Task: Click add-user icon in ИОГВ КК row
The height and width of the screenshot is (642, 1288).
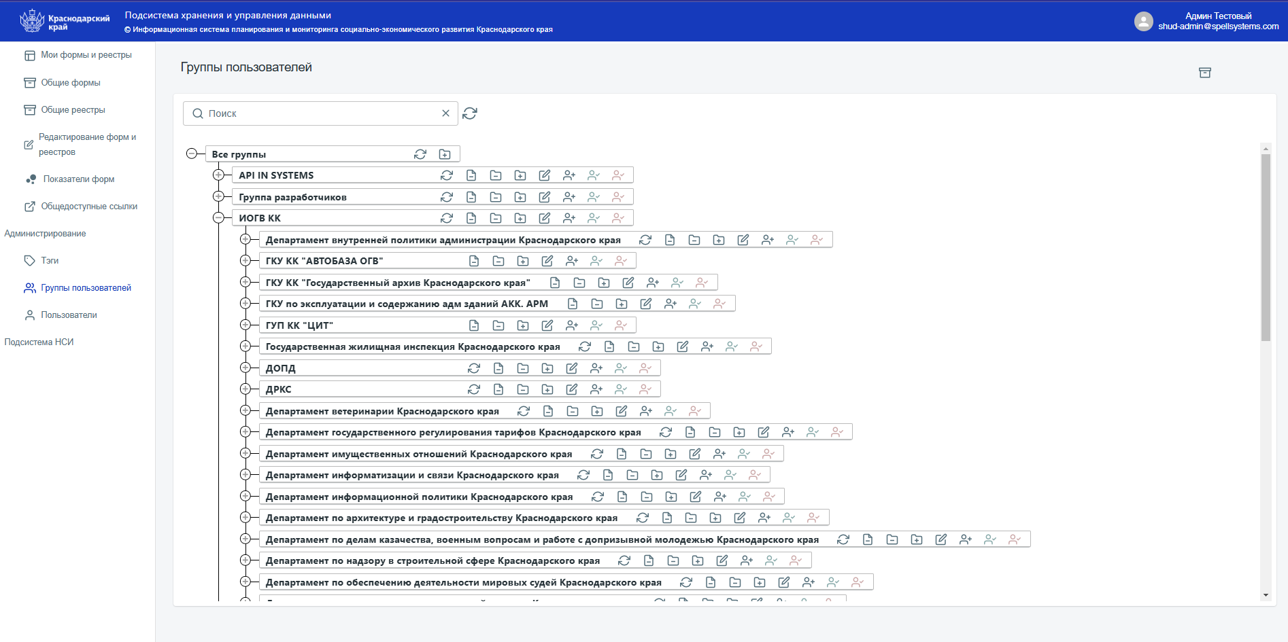Action: [x=569, y=218]
